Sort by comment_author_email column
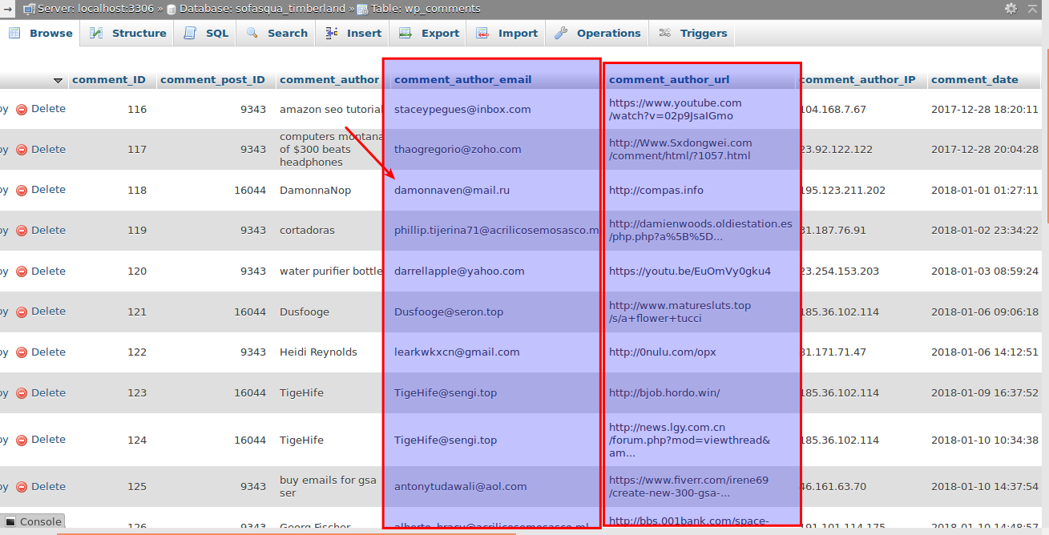The image size is (1049, 535). pyautogui.click(x=462, y=80)
